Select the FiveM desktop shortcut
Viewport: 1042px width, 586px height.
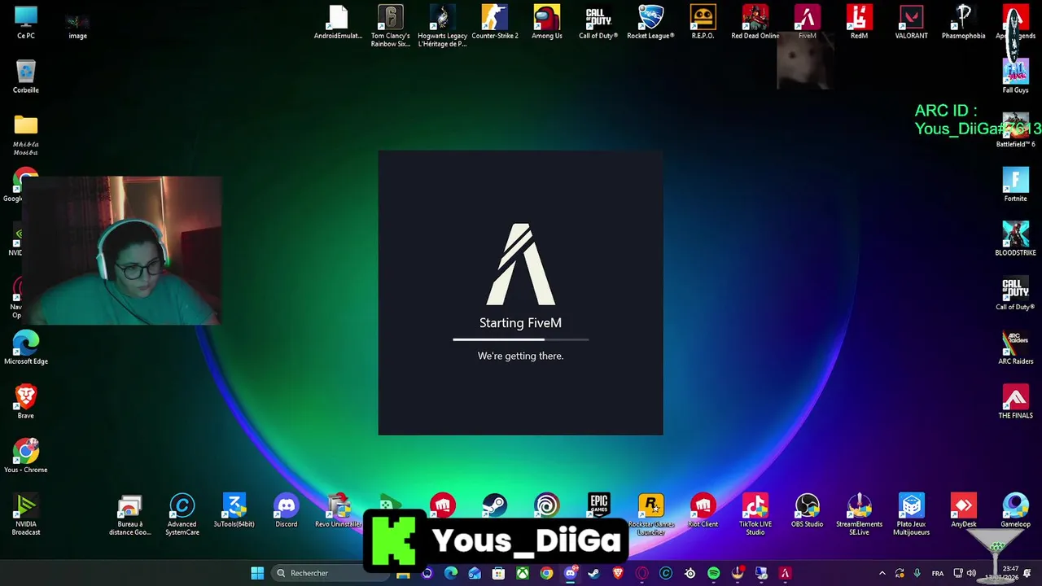click(808, 23)
